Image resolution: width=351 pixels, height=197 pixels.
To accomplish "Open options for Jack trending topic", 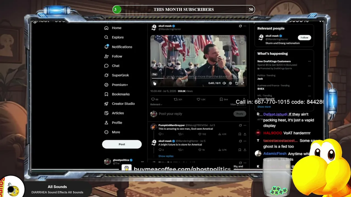I will click(309, 76).
